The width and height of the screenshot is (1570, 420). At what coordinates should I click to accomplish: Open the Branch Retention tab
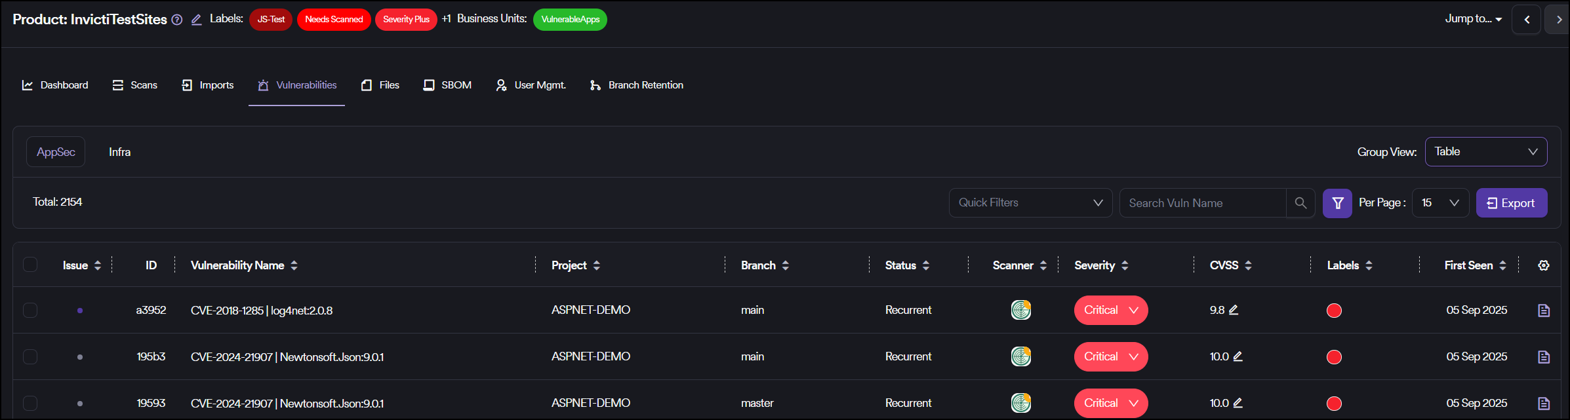[x=636, y=85]
